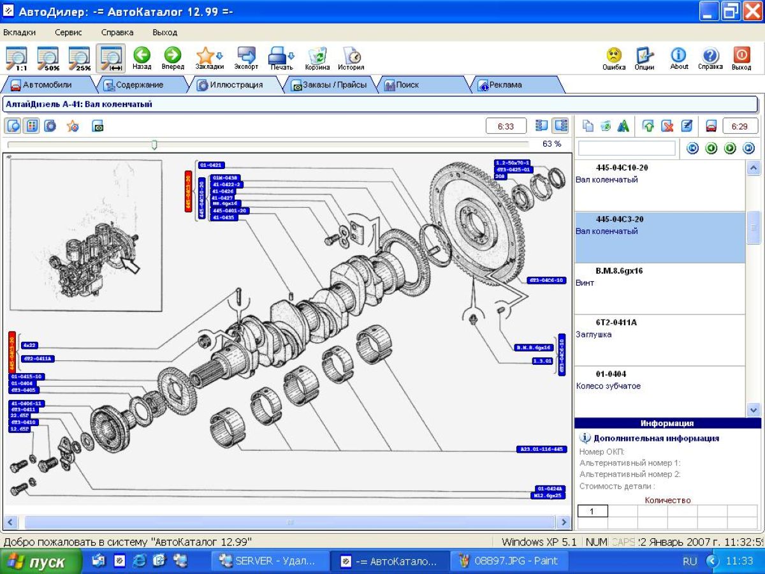Toggle fit-to-width zoom mode
Image resolution: width=765 pixels, height=574 pixels.
point(111,58)
